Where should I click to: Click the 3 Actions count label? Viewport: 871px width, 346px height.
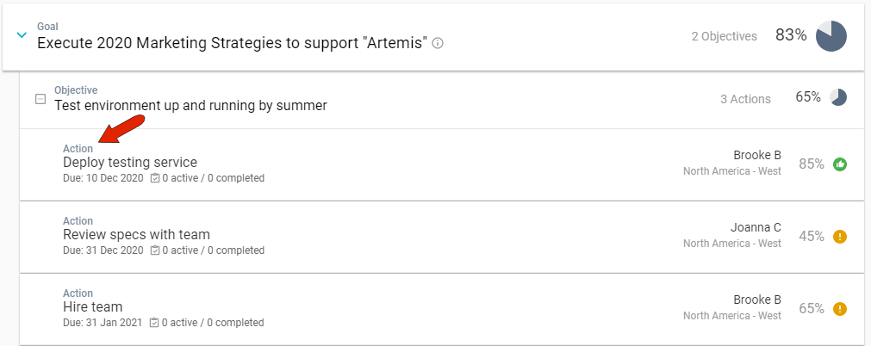pos(745,99)
